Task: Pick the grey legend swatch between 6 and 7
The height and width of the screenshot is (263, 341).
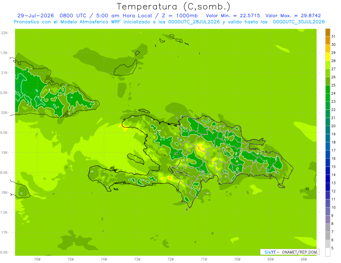Action: [x=328, y=236]
